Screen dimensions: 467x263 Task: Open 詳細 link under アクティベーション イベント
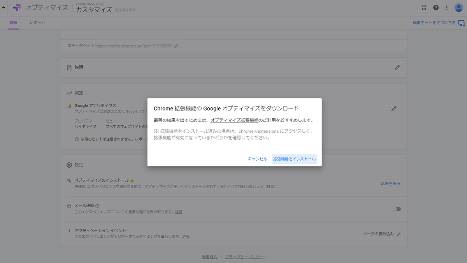click(186, 237)
